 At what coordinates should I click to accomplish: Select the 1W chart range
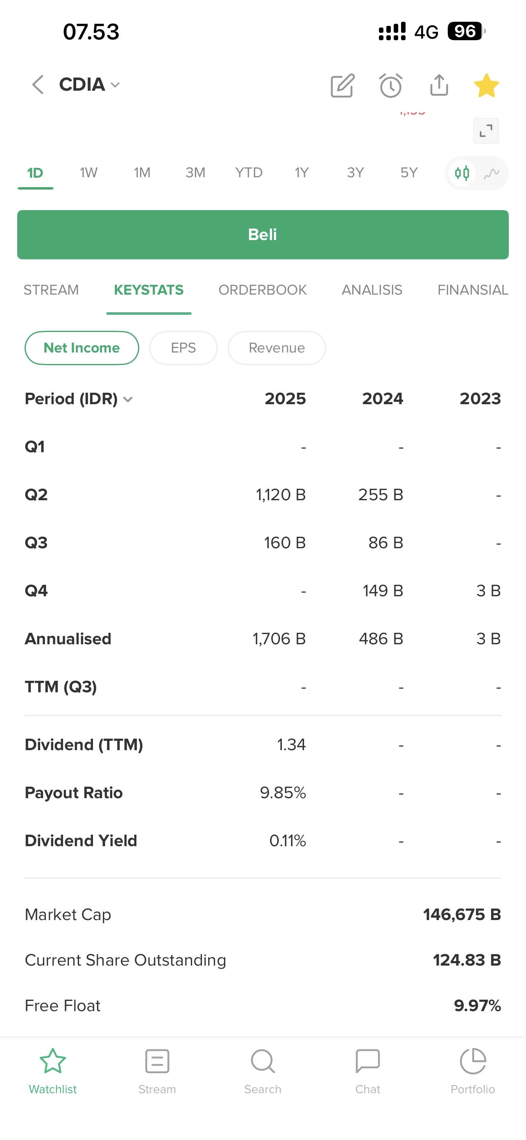coord(88,173)
